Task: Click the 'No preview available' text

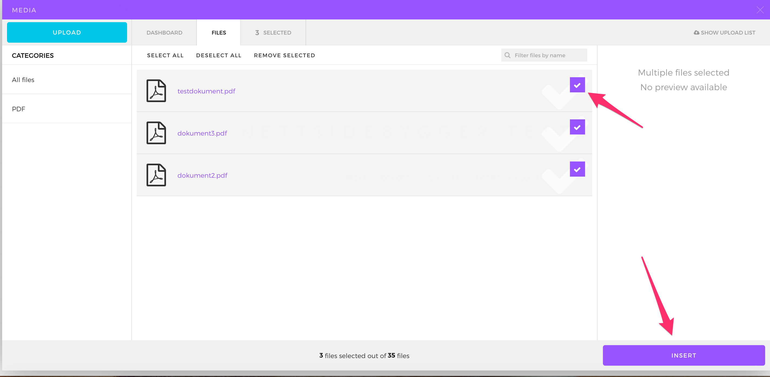Action: pyautogui.click(x=683, y=87)
